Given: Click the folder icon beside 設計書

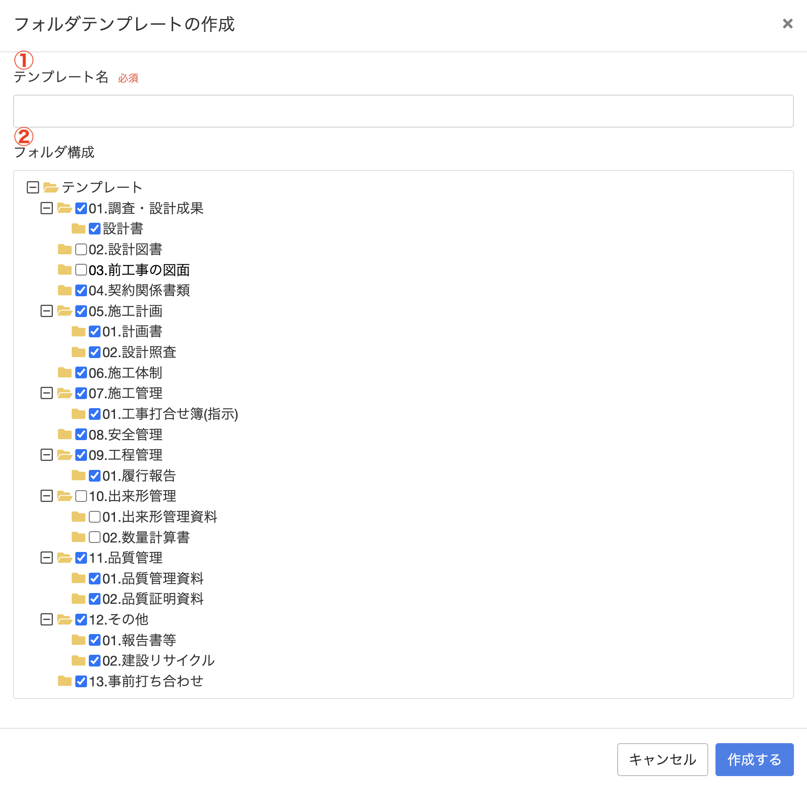Looking at the screenshot, I should [78, 229].
